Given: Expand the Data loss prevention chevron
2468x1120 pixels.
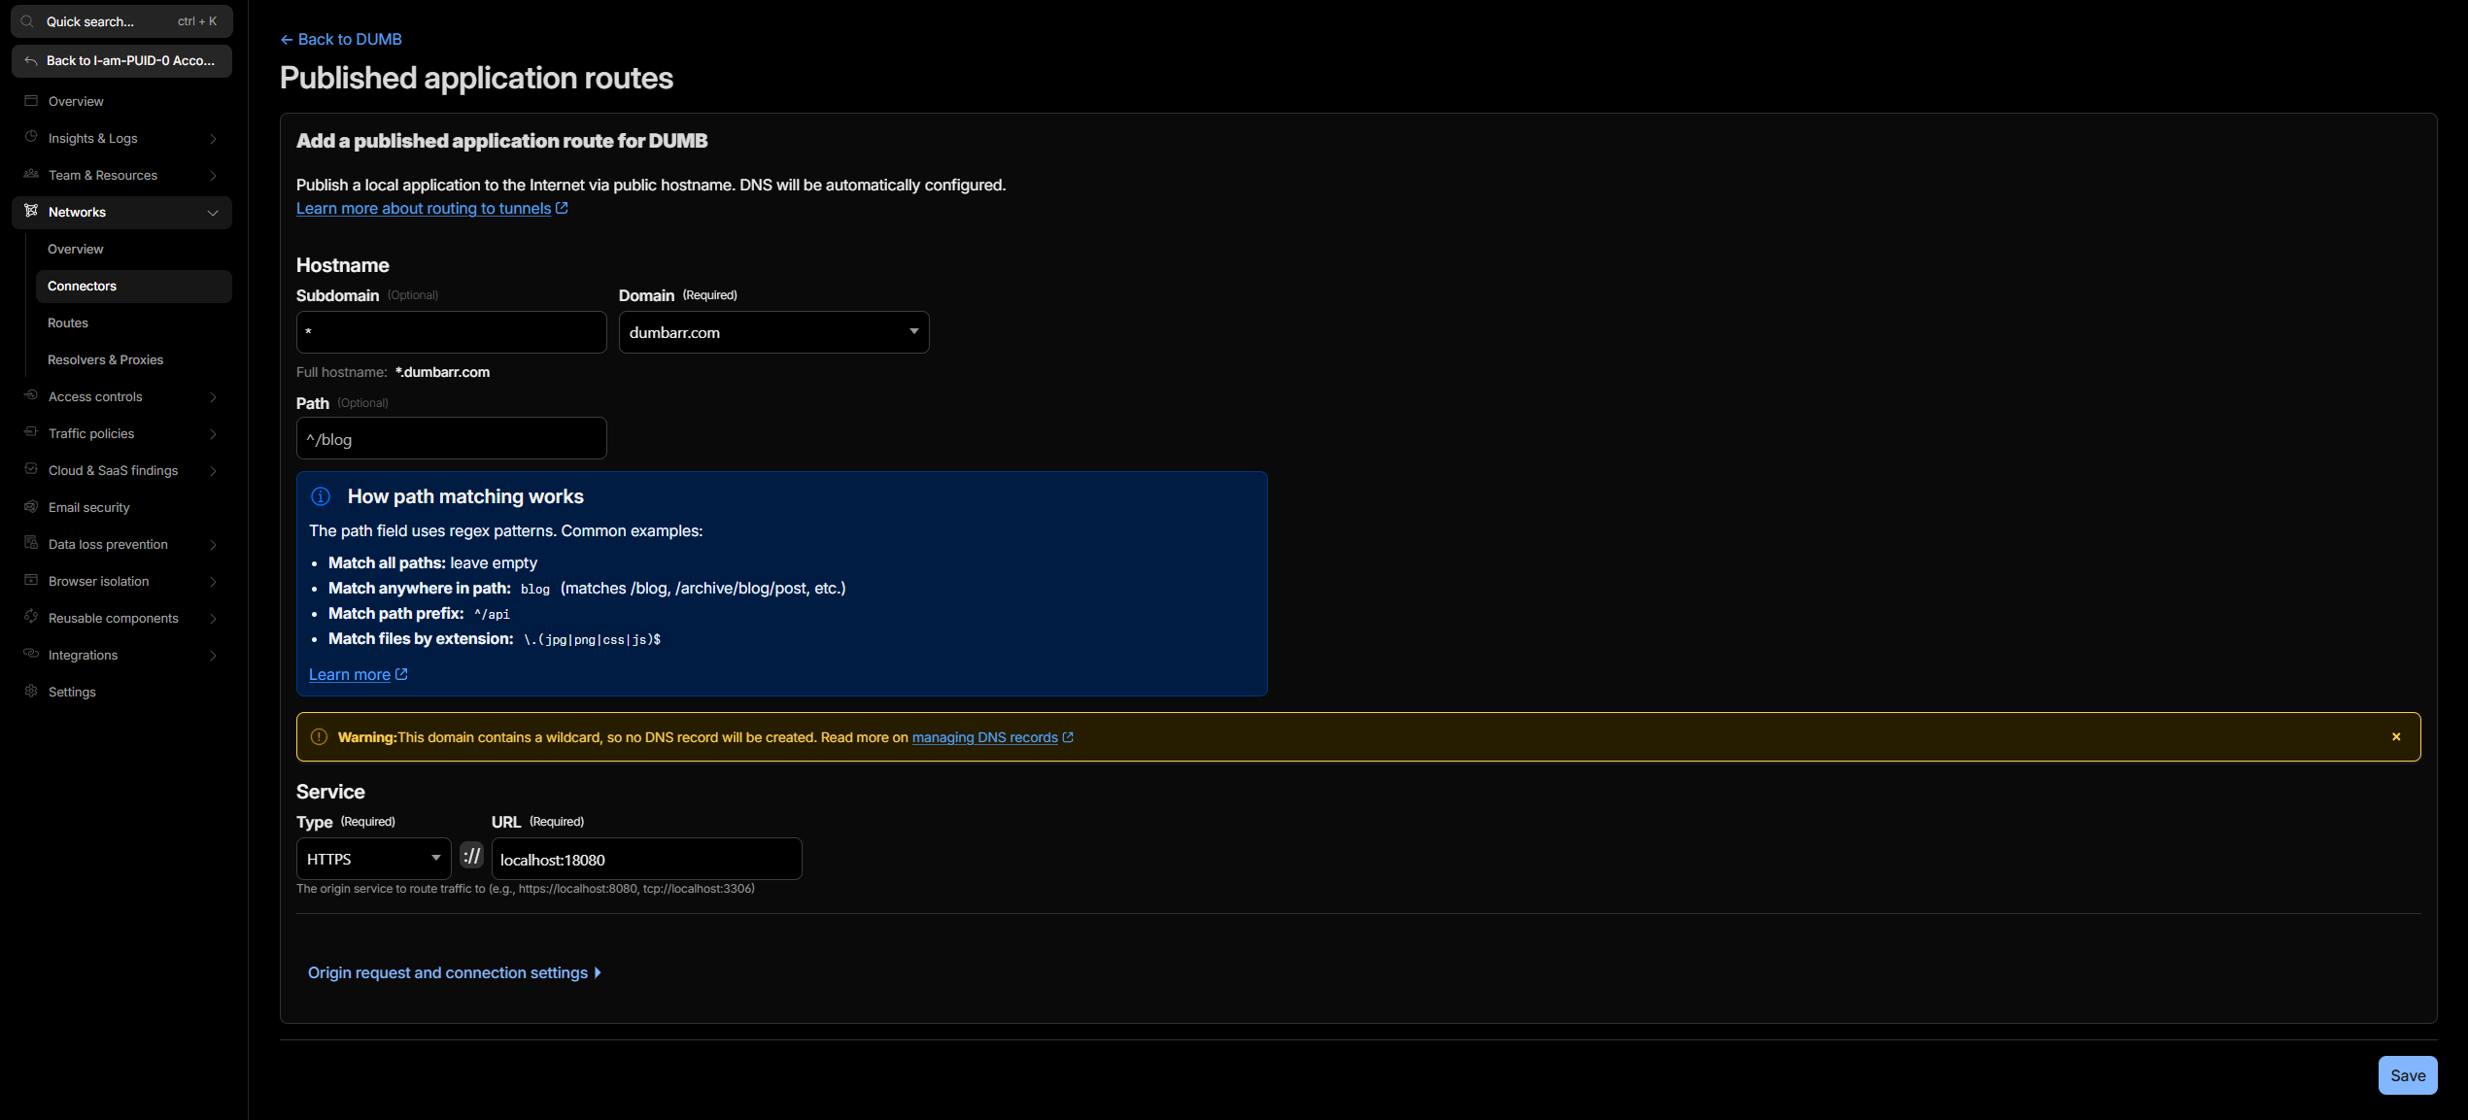Looking at the screenshot, I should pos(213,545).
